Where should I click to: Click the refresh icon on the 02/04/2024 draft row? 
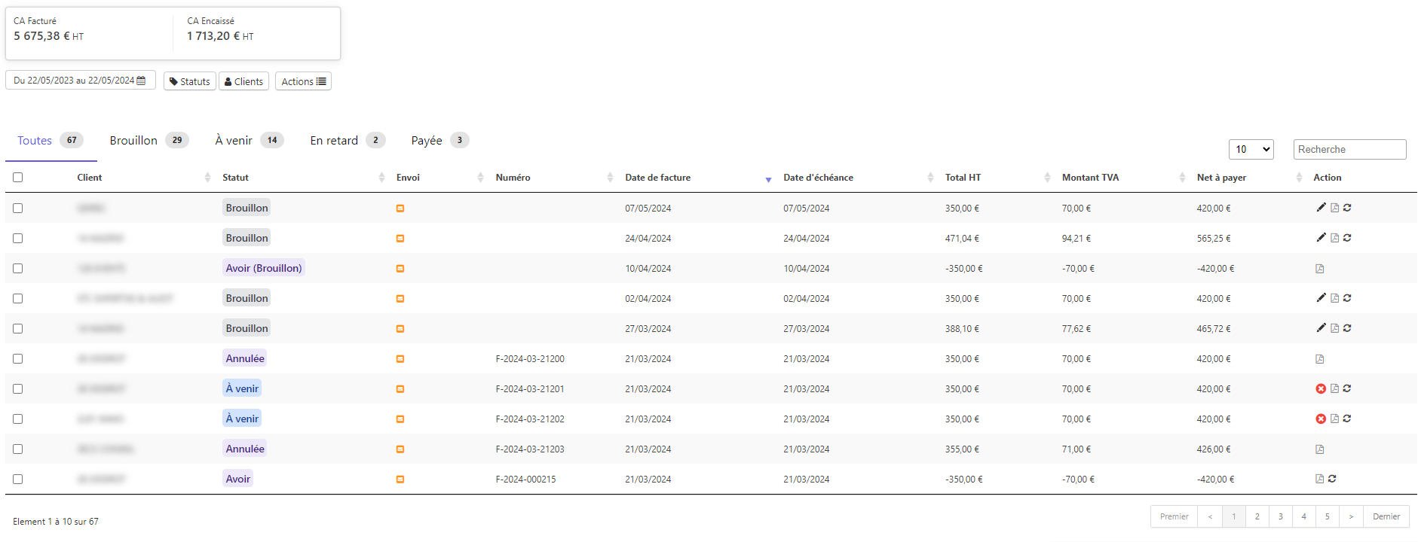1347,298
